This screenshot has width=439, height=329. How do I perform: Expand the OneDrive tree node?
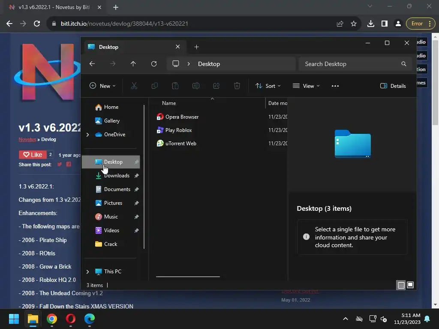point(87,135)
